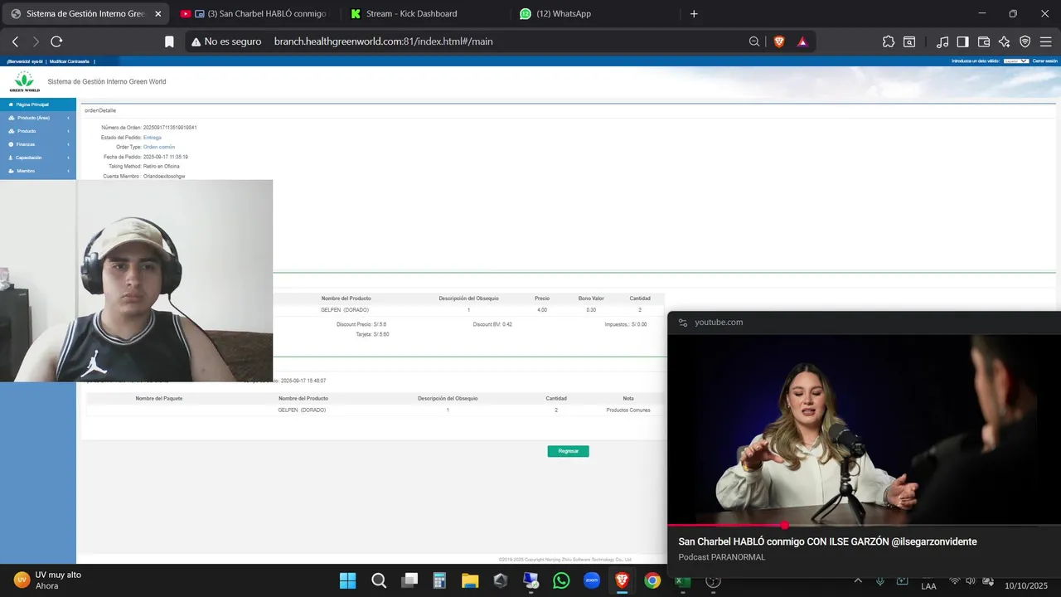Viewport: 1061px width, 597px height.
Task: Click Productos Comunes note cell
Action: tap(628, 410)
